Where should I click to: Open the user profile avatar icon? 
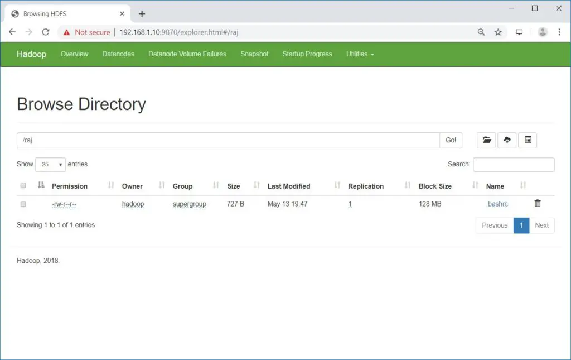pos(543,32)
